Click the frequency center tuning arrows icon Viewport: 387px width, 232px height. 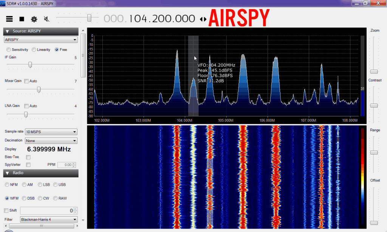click(x=203, y=19)
